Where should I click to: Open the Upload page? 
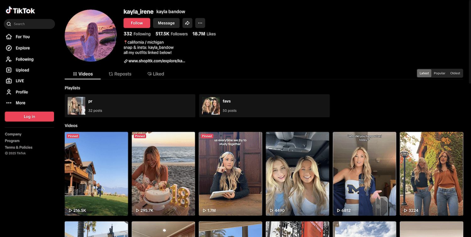(x=22, y=70)
